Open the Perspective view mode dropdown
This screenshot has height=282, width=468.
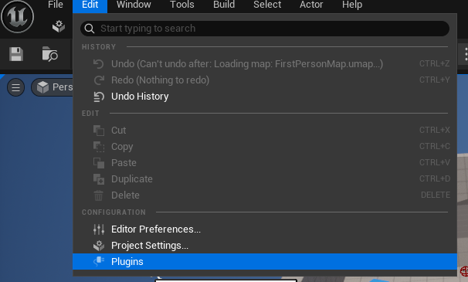tap(53, 87)
